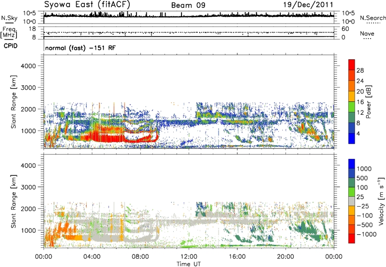Viewport: 386px width, 267px height.
Task: Click the "CPID" label
Action: point(11,46)
